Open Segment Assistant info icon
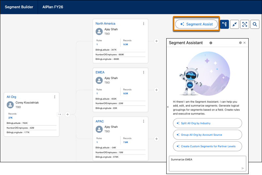This screenshot has height=175, width=262. (211, 43)
